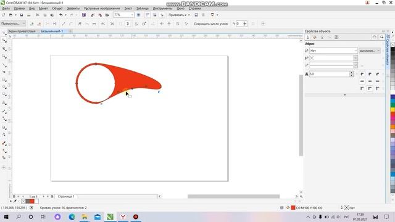
Task: Open the 'Объект' menu
Action: point(57,8)
